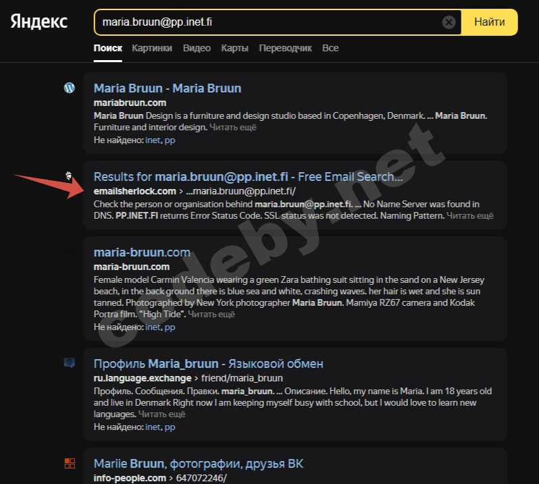Click 'inet' missing word under maria-bruun.com result
Viewport: 539px width, 484px height.
[153, 327]
